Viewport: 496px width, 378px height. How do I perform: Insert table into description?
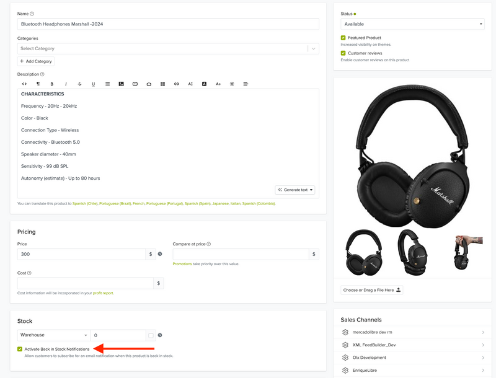[162, 84]
